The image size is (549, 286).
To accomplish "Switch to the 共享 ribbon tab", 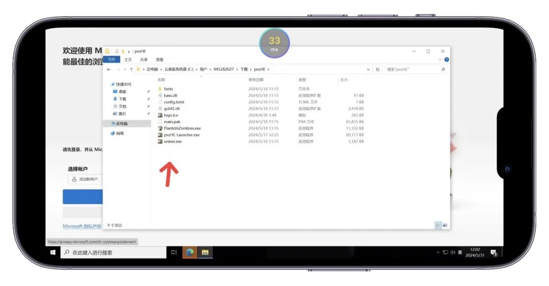I will click(x=144, y=60).
